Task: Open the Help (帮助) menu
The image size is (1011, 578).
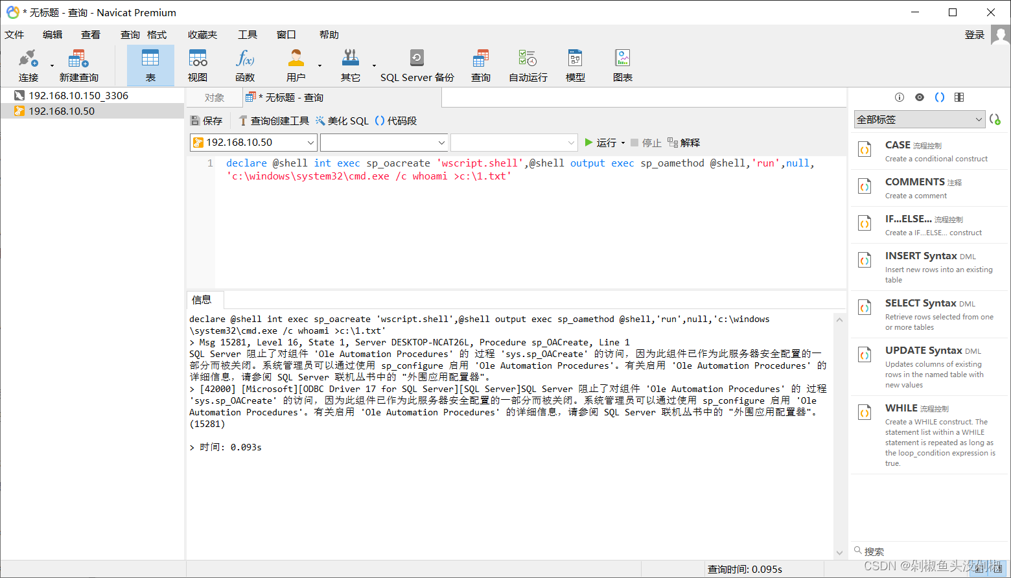Action: [329, 35]
